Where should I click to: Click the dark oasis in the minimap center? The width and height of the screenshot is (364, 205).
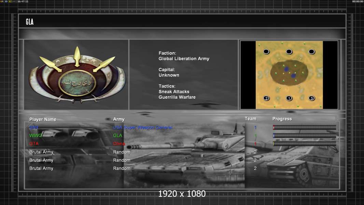pos(290,71)
